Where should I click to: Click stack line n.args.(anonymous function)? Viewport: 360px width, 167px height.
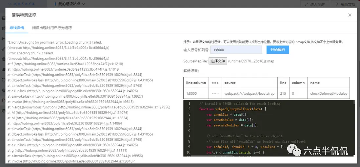89,107
